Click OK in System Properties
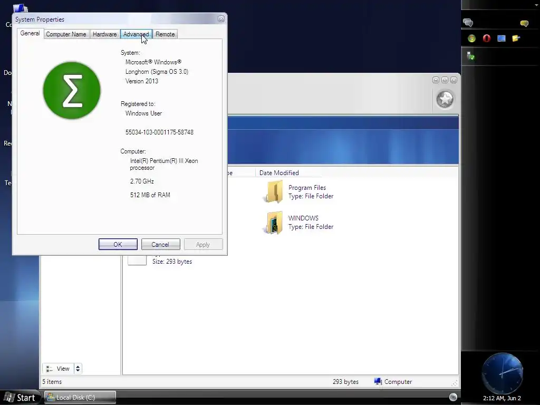Viewport: 540px width, 405px height. 118,244
